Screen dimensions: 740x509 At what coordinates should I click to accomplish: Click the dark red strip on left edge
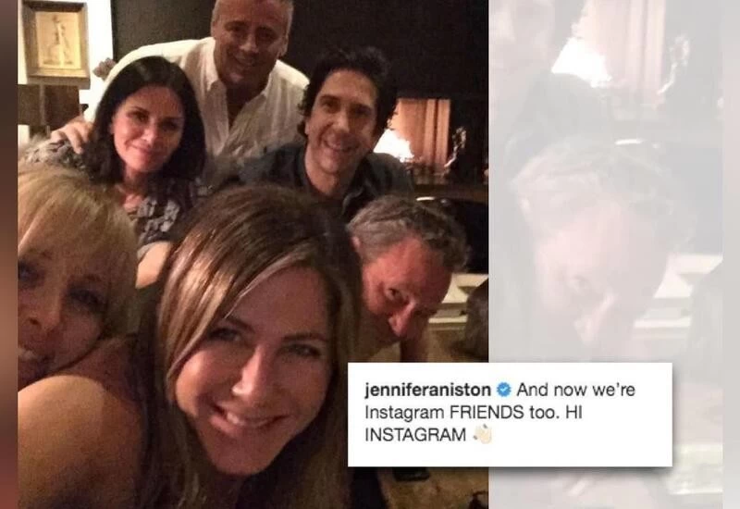[x=8, y=254]
